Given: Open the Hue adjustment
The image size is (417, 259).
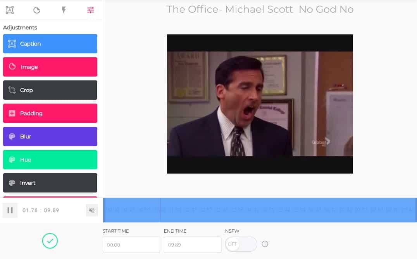Looking at the screenshot, I should [x=50, y=160].
